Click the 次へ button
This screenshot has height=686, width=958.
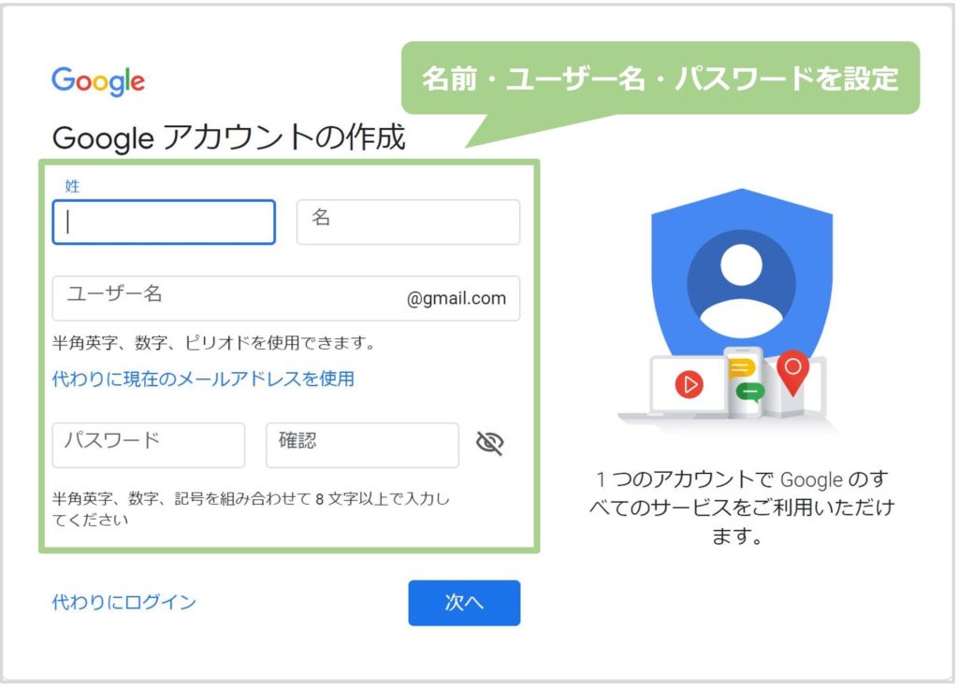pos(464,603)
